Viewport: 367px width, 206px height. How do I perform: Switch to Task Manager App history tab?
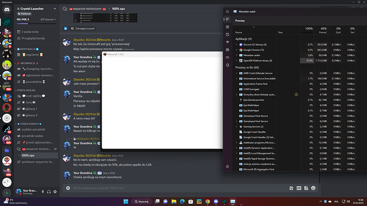227,35
